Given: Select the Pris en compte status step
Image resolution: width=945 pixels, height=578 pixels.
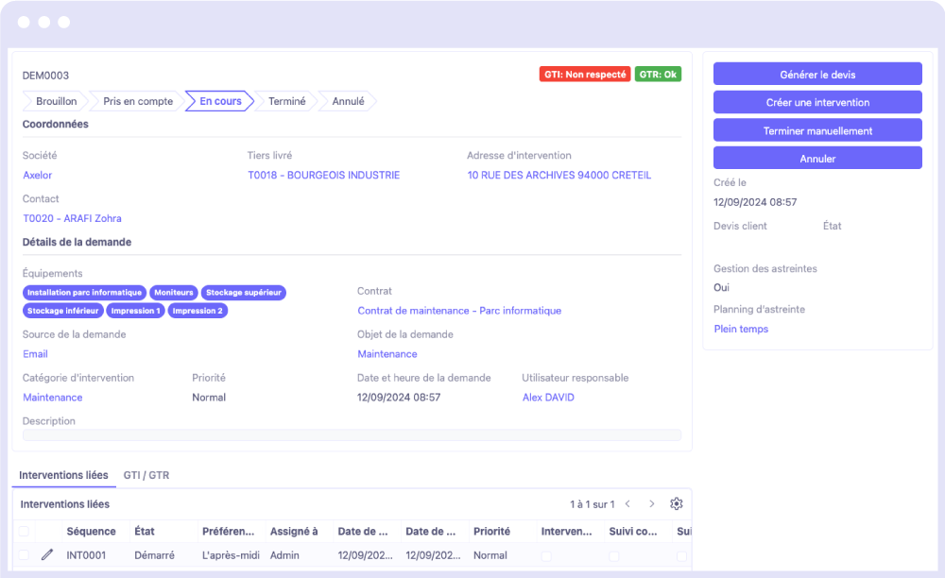Looking at the screenshot, I should [138, 101].
